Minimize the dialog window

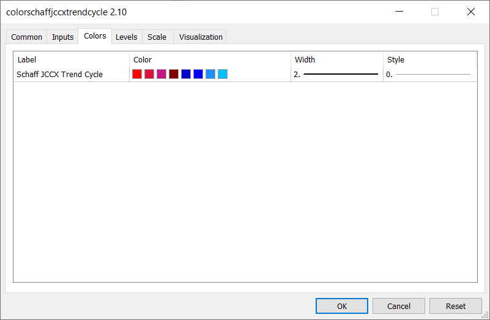pos(399,12)
